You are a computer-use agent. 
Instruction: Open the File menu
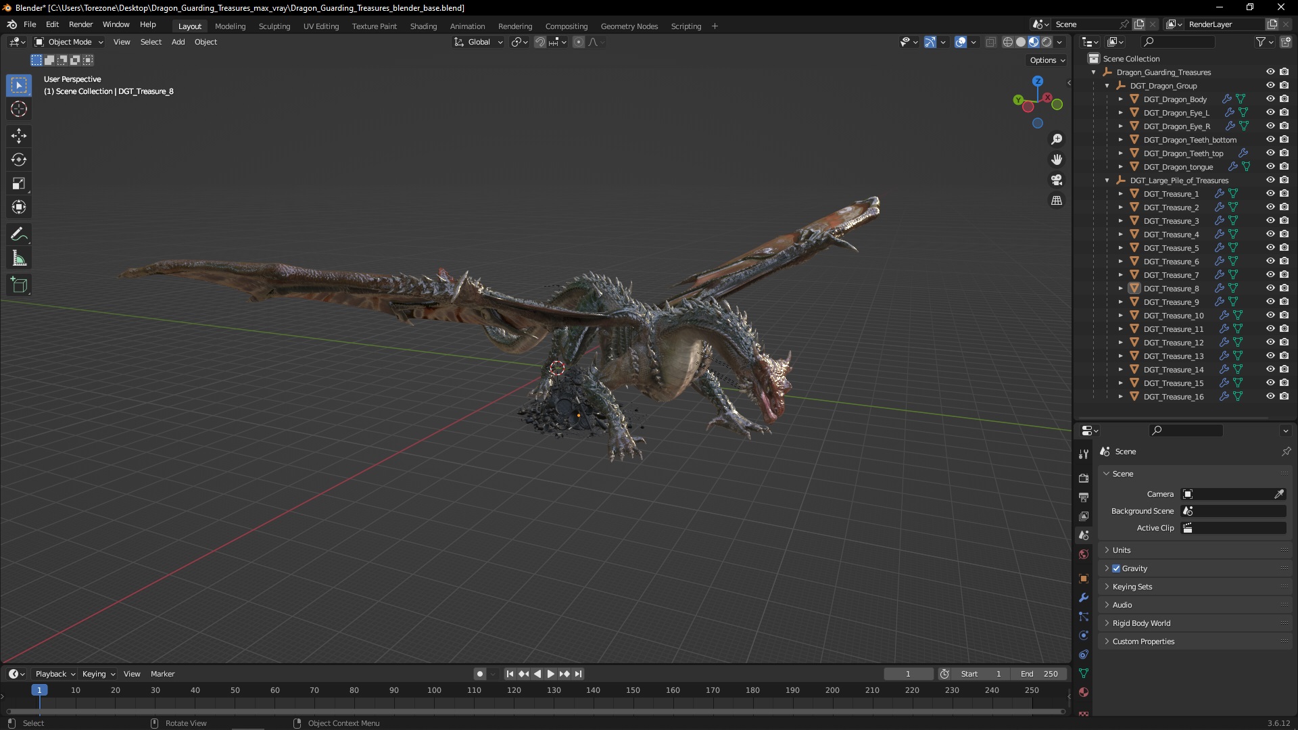(30, 24)
